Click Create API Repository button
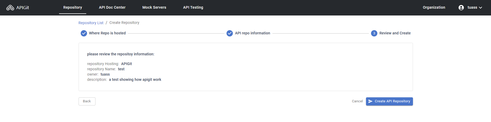 [389, 101]
